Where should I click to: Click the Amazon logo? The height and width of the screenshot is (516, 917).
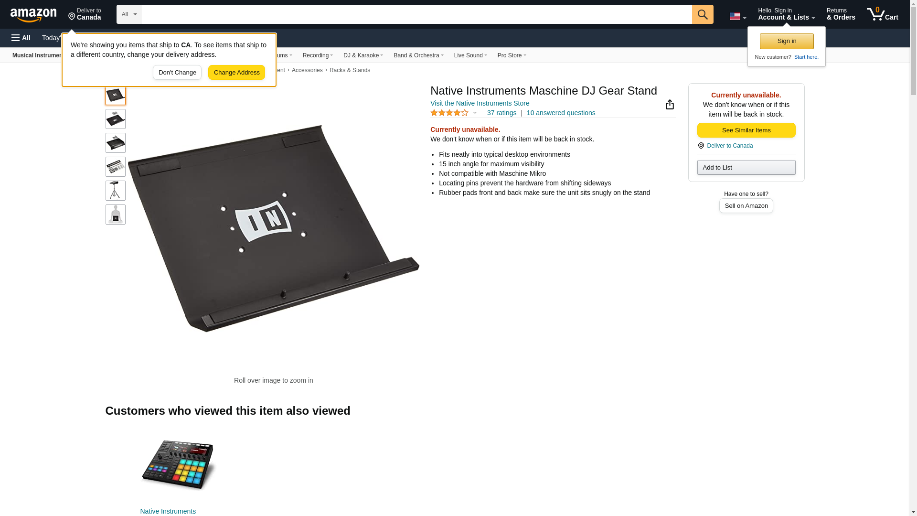click(x=33, y=15)
